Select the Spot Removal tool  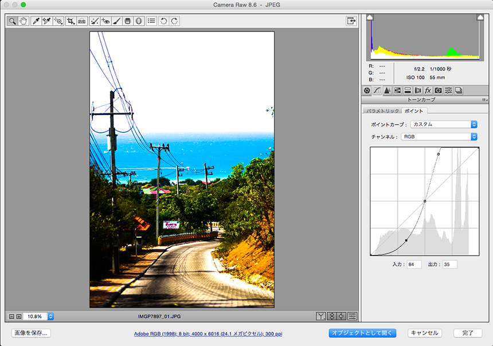pyautogui.click(x=95, y=21)
